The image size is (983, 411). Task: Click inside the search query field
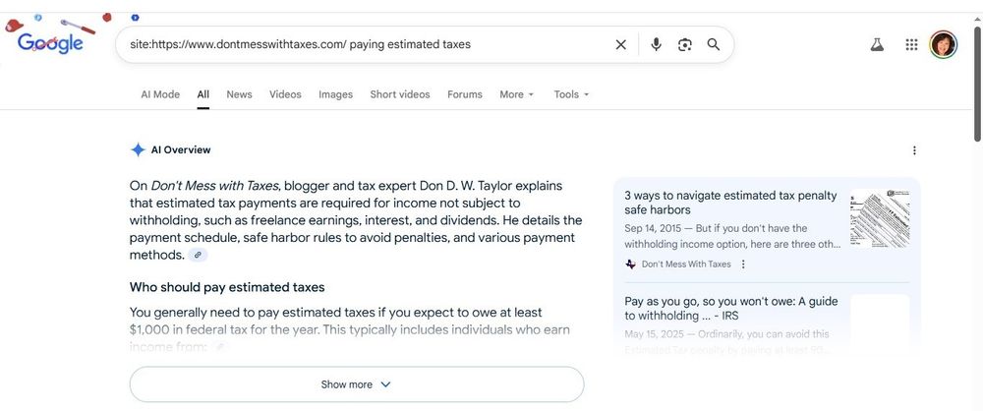[x=364, y=44]
